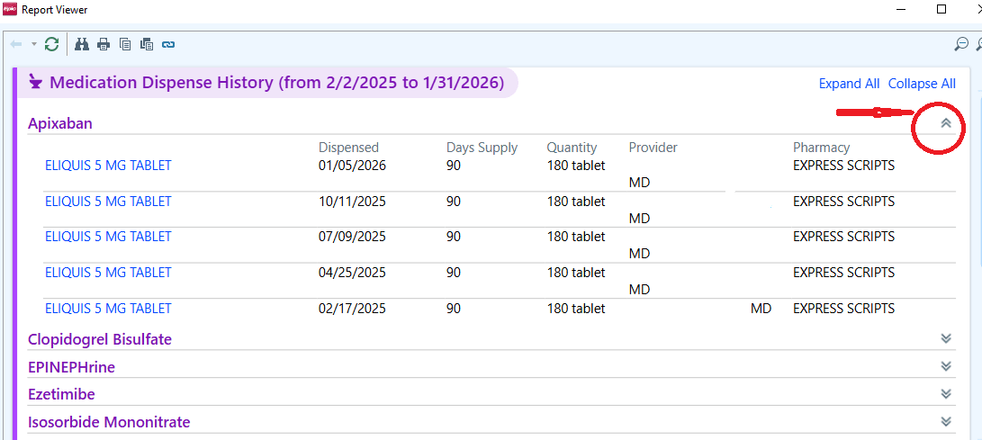The height and width of the screenshot is (440, 982).
Task: Maximize the Report Viewer window
Action: coord(941,10)
